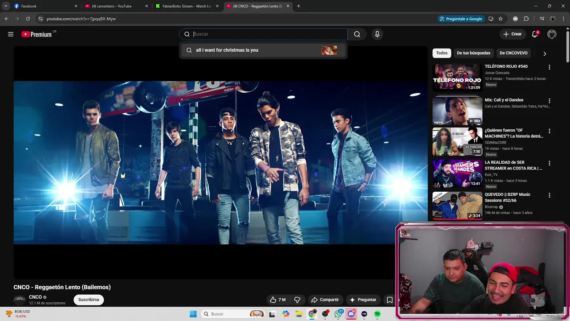This screenshot has width=570, height=321.
Task: Click the search magnifier button beside the search field
Action: (357, 34)
